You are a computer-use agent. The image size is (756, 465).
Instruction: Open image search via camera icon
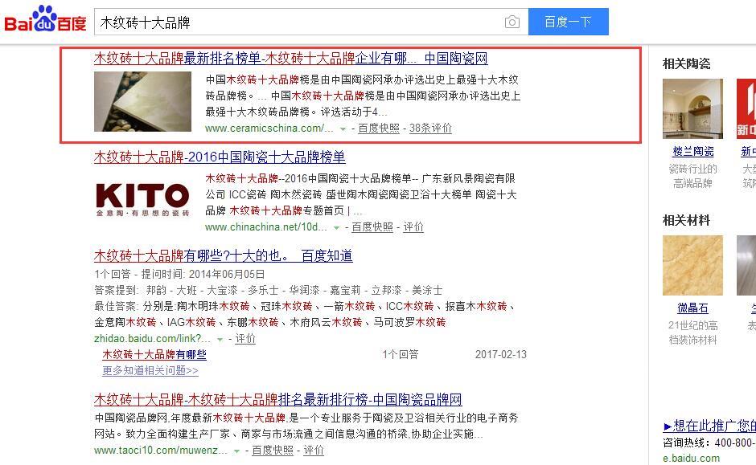(512, 22)
